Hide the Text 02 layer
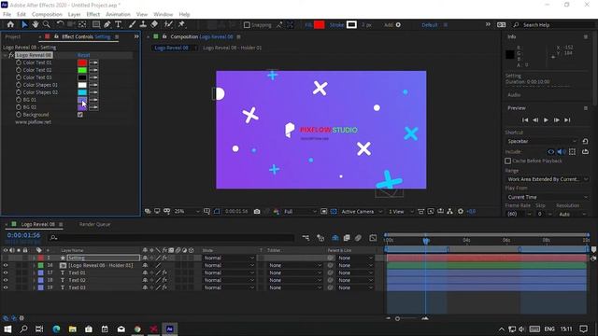The width and height of the screenshot is (598, 336). [x=6, y=280]
